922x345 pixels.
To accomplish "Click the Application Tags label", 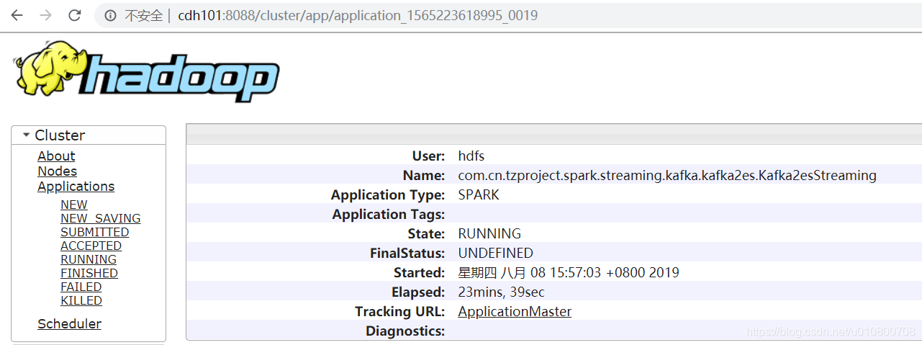I will [x=389, y=215].
